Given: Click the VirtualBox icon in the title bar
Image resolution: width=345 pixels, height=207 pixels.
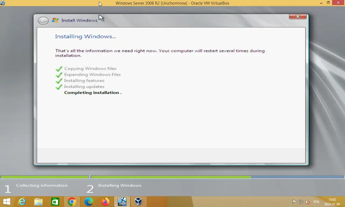Looking at the screenshot, I should click(3, 3).
